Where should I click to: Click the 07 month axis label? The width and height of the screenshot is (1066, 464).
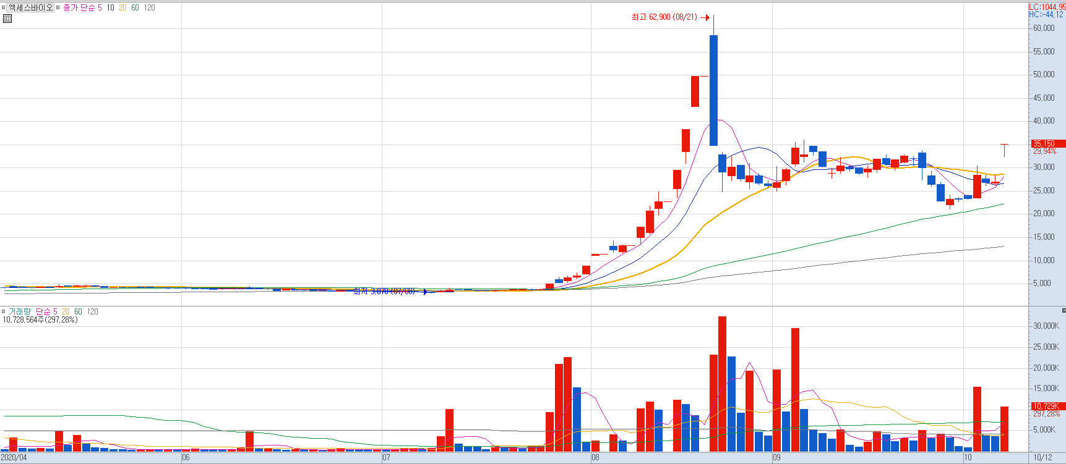click(386, 458)
